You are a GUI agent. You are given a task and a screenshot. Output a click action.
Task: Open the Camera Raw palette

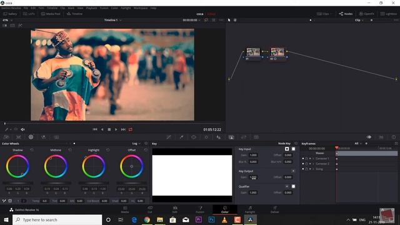point(6,137)
